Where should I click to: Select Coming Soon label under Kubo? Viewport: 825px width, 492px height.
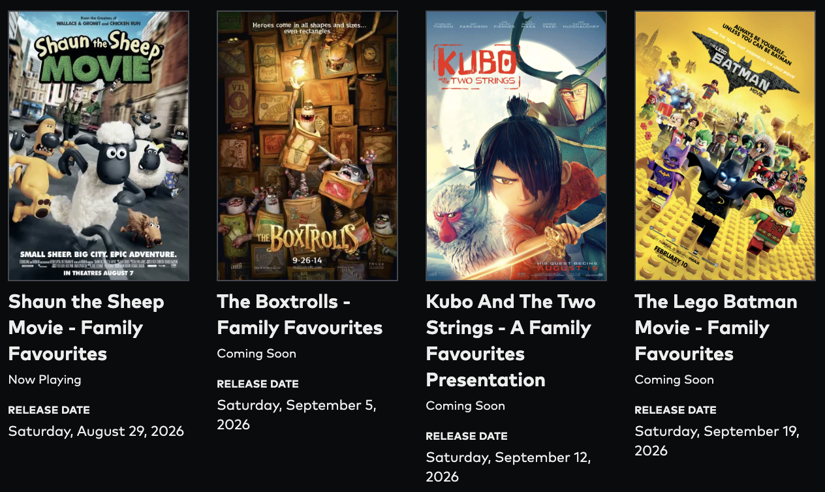point(465,406)
